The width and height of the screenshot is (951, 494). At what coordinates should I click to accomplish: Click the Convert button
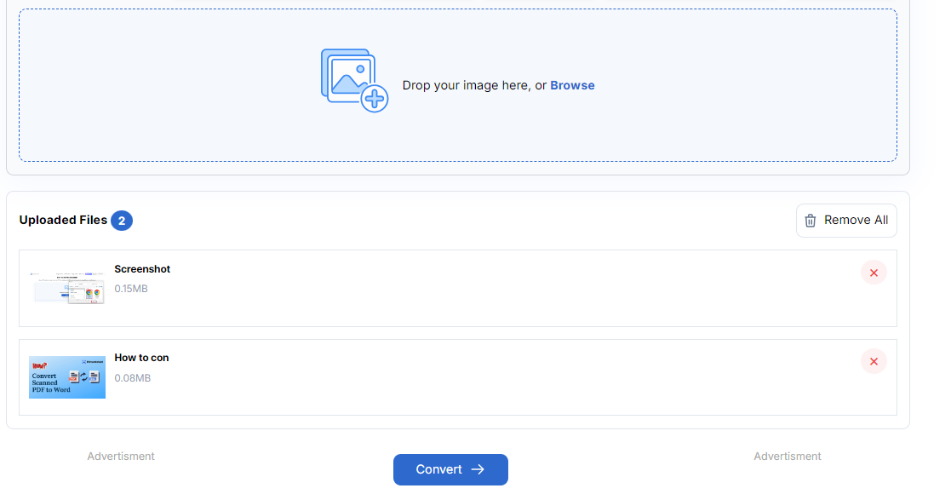(450, 469)
